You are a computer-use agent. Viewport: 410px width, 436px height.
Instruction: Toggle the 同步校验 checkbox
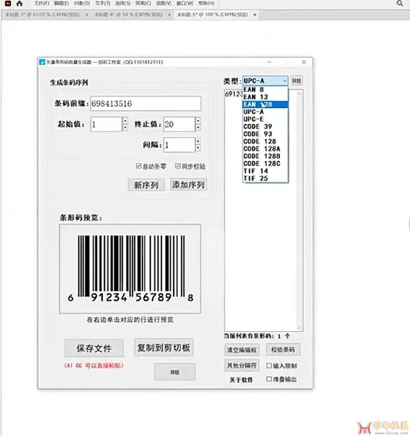[178, 166]
